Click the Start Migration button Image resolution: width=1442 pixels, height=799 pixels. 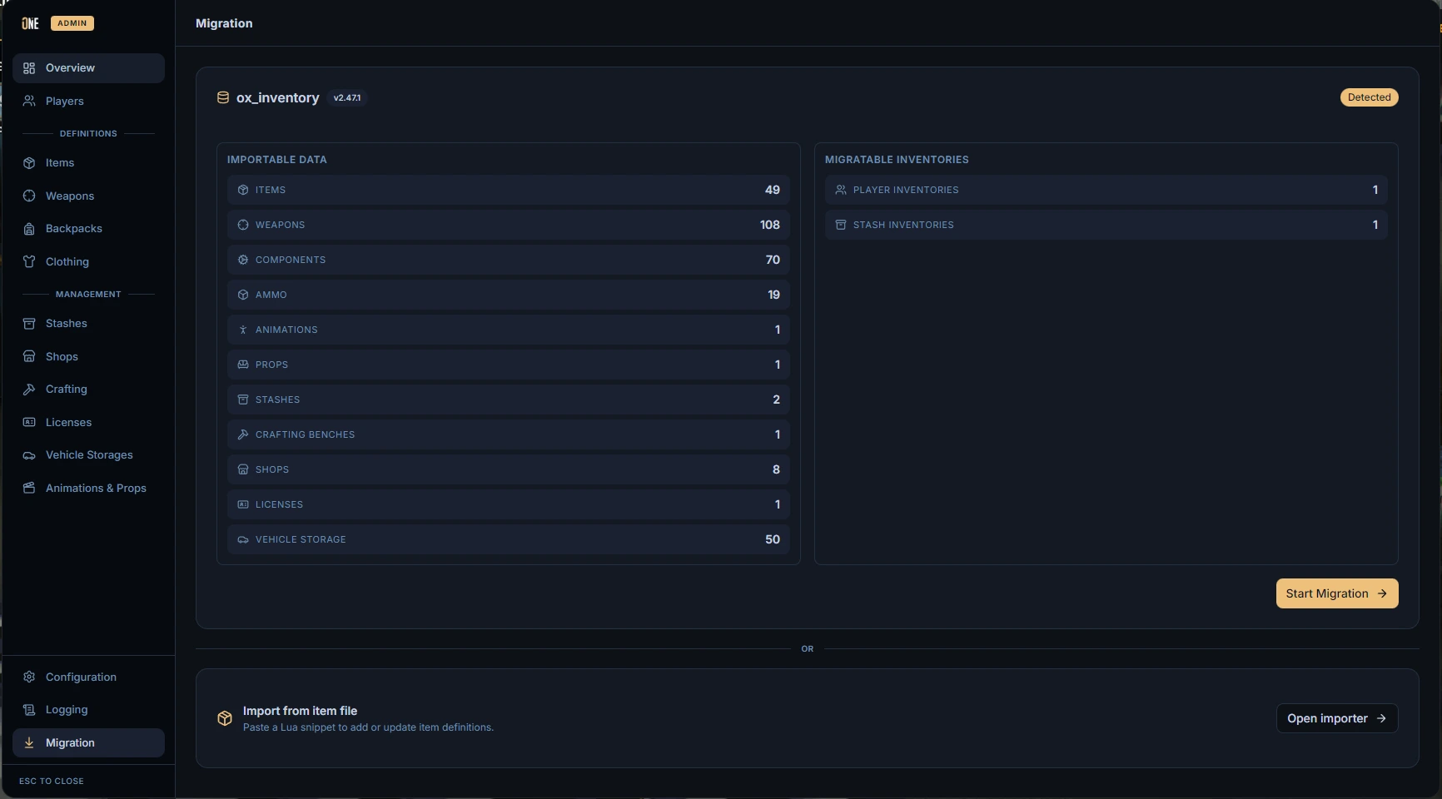point(1337,593)
